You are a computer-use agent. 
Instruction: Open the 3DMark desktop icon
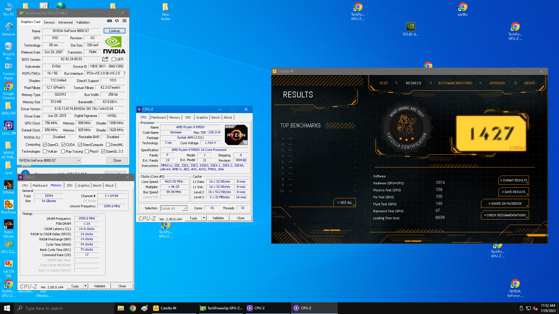[8, 187]
